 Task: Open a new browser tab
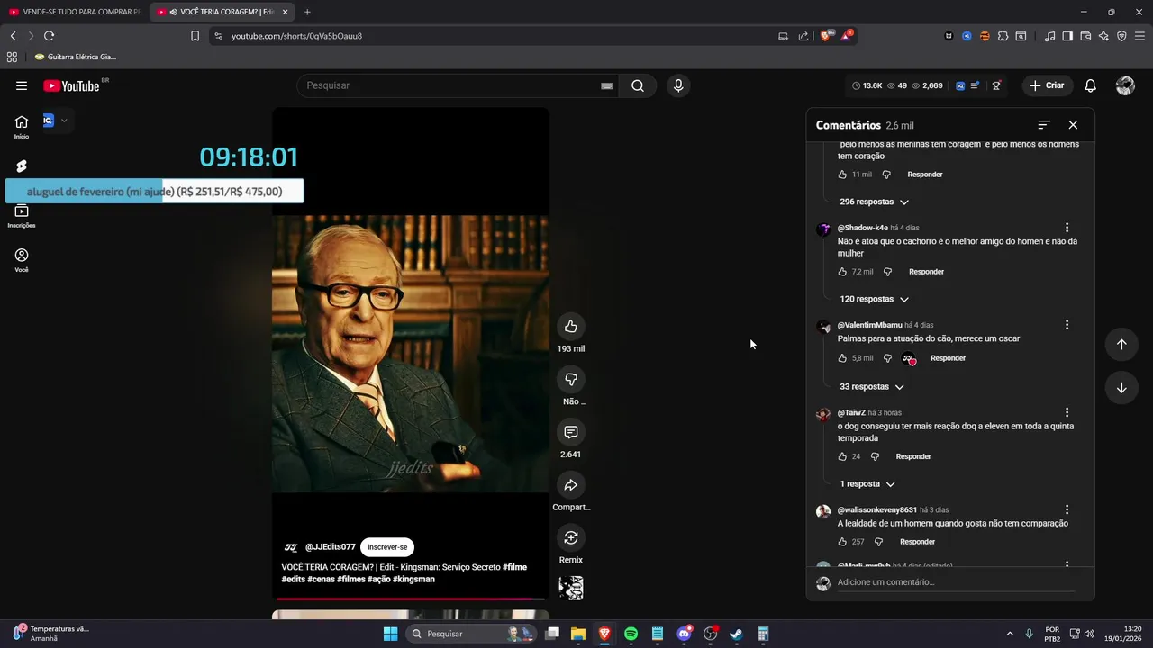tap(307, 12)
